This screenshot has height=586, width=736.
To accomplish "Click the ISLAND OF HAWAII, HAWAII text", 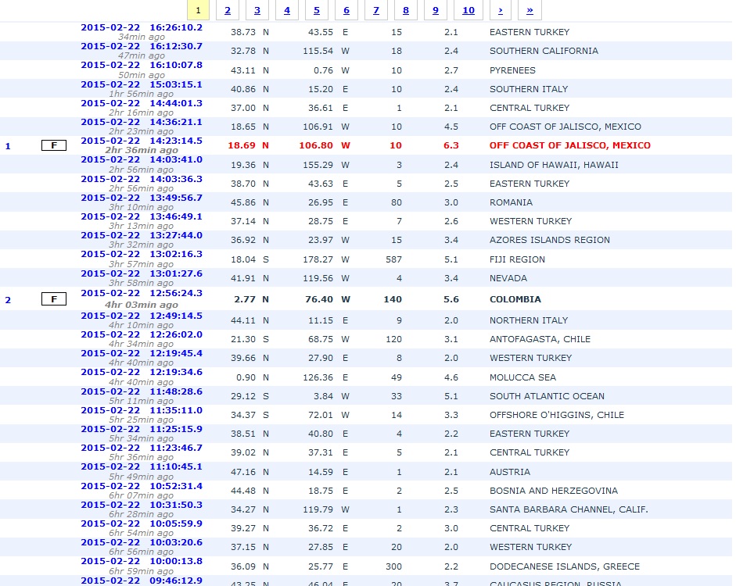I will [554, 165].
